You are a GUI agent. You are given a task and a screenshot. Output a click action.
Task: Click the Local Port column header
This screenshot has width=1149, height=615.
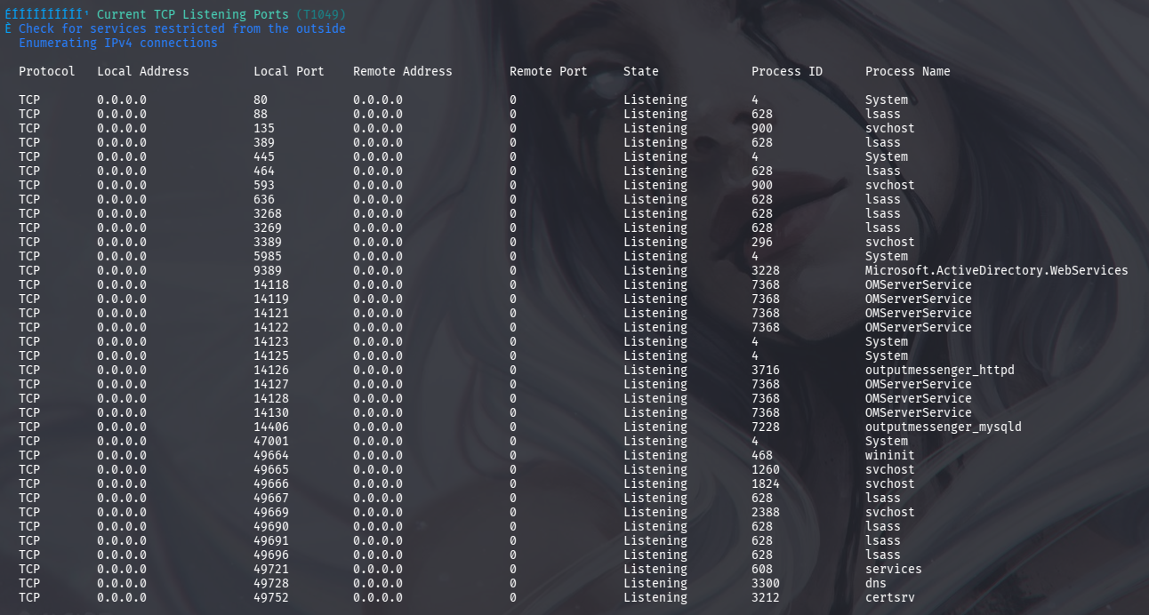coord(289,71)
